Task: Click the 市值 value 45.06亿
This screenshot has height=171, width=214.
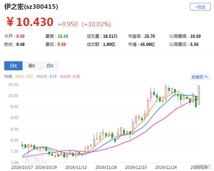Action: click(x=147, y=45)
